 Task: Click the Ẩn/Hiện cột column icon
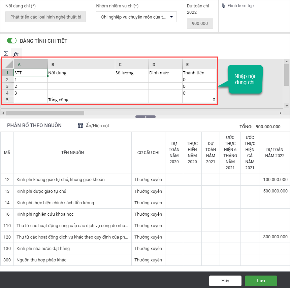click(x=80, y=125)
